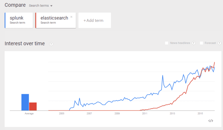Open help for Interest over time
Viewport: 223px width, 130px height.
point(51,44)
